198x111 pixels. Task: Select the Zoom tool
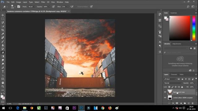click(3, 86)
